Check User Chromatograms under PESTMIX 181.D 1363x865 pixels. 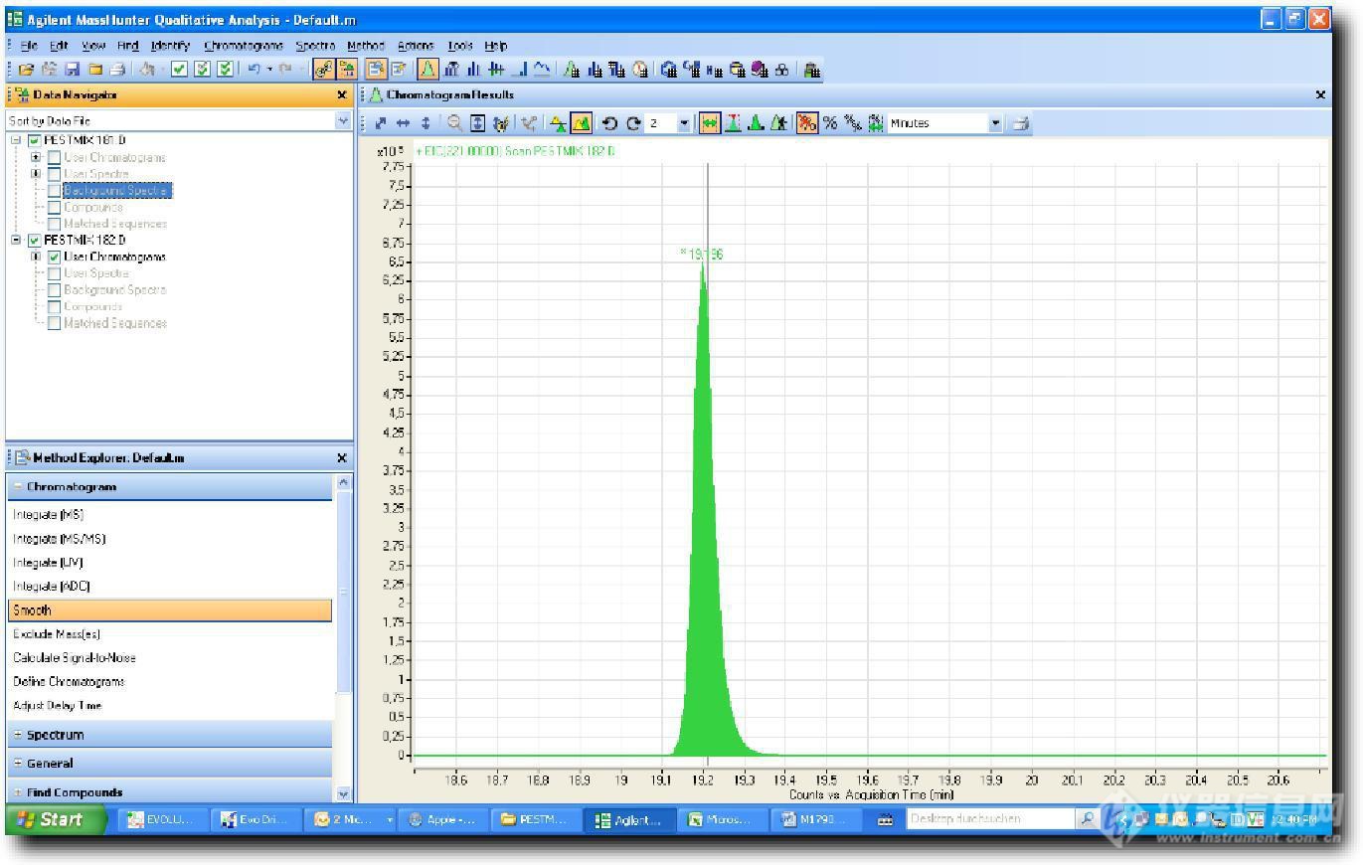(x=55, y=157)
